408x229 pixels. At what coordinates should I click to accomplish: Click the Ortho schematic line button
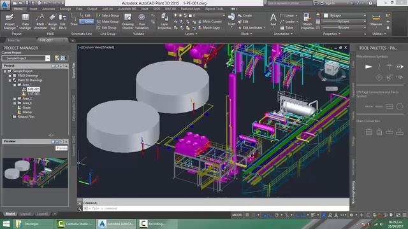point(87,22)
